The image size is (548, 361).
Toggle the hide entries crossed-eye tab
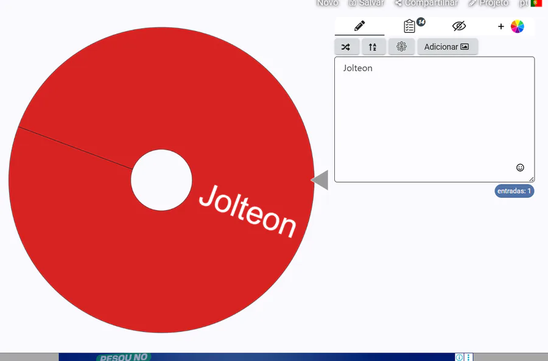coord(459,26)
